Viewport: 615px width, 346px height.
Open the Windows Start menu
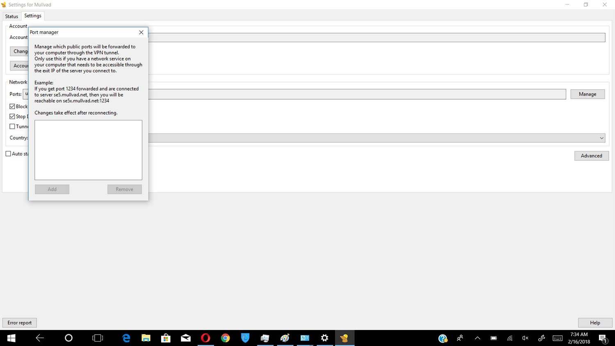[11, 338]
